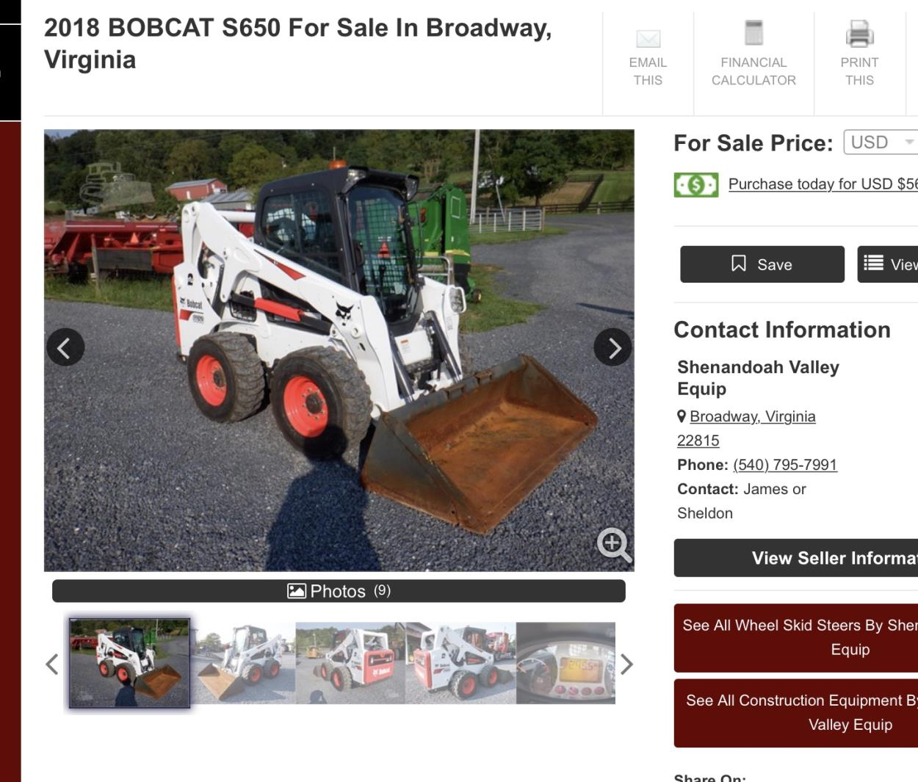Image resolution: width=918 pixels, height=782 pixels.
Task: Open See All Wheel Skid Steers button
Action: click(796, 637)
